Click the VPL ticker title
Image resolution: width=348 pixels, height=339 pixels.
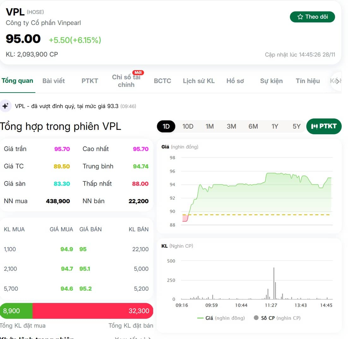15,12
